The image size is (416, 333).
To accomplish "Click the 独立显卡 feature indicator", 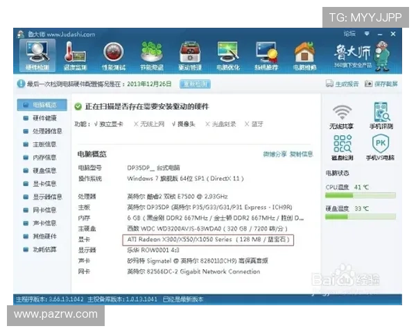I will tap(109, 124).
